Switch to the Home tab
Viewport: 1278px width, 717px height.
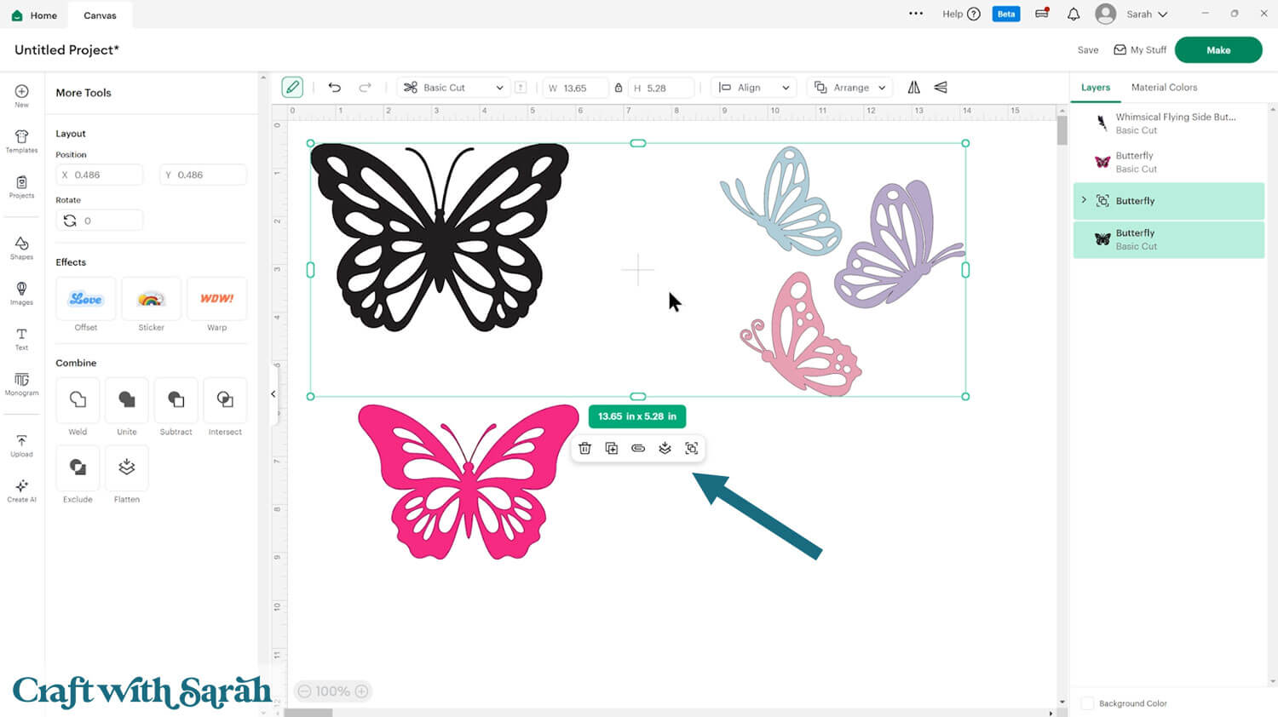click(x=35, y=15)
